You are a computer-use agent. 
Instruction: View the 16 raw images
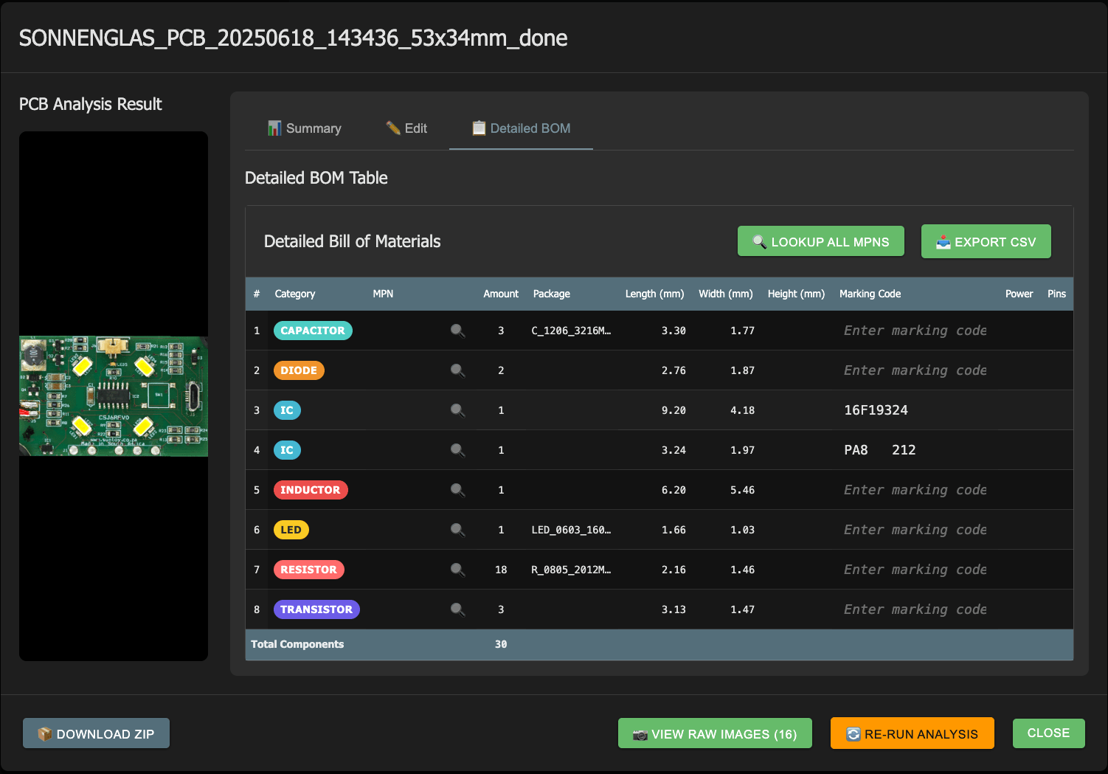coord(714,734)
